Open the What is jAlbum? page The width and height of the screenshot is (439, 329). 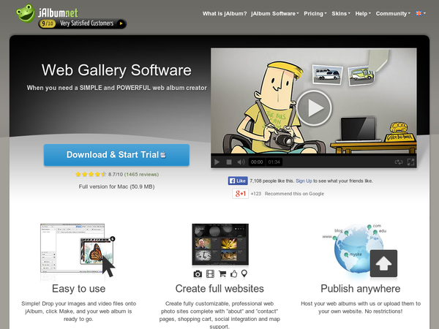225,13
